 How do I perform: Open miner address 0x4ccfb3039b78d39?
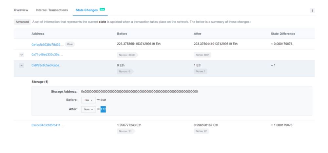[x=48, y=45]
